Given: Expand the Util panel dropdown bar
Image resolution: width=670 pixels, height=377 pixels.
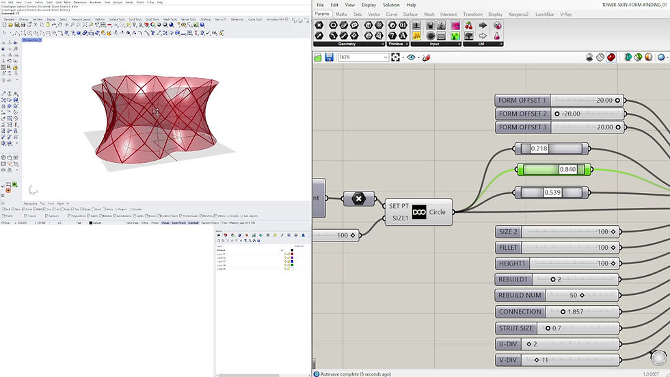Looking at the screenshot, I should pyautogui.click(x=483, y=44).
